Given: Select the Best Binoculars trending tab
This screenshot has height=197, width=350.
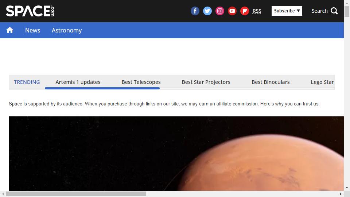Looking at the screenshot, I should [271, 82].
